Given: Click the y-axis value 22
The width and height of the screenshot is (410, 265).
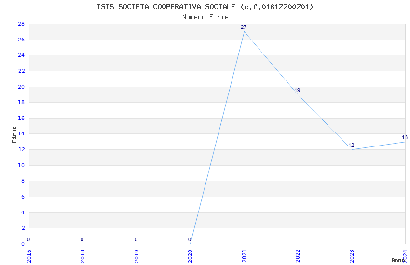Looking at the screenshot, I should tap(21, 71).
